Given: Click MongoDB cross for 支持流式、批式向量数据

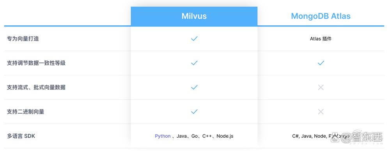Looking at the screenshot, I should (321, 87).
